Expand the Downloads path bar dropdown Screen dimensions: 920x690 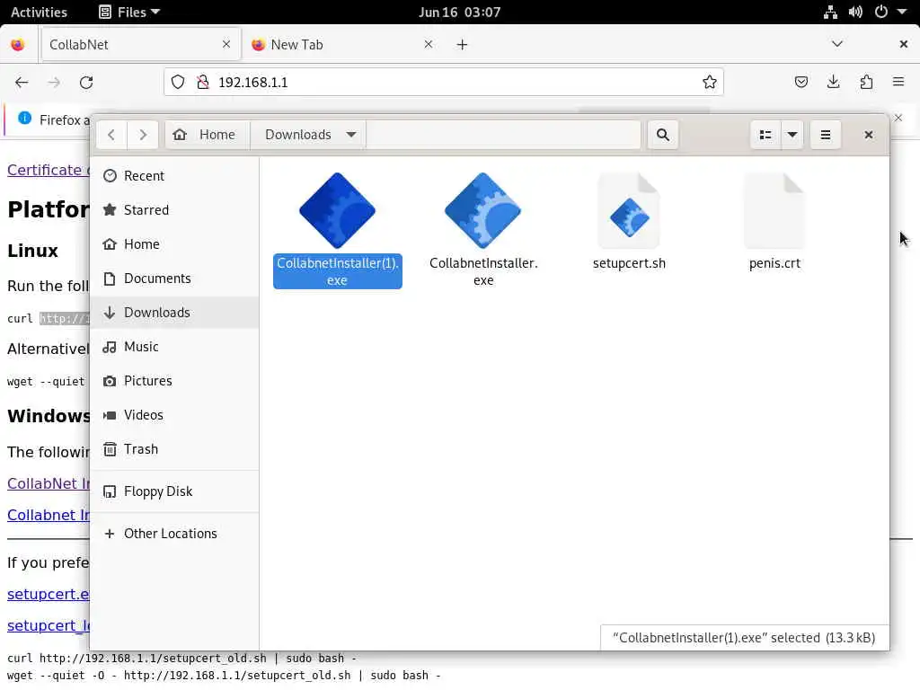click(351, 135)
